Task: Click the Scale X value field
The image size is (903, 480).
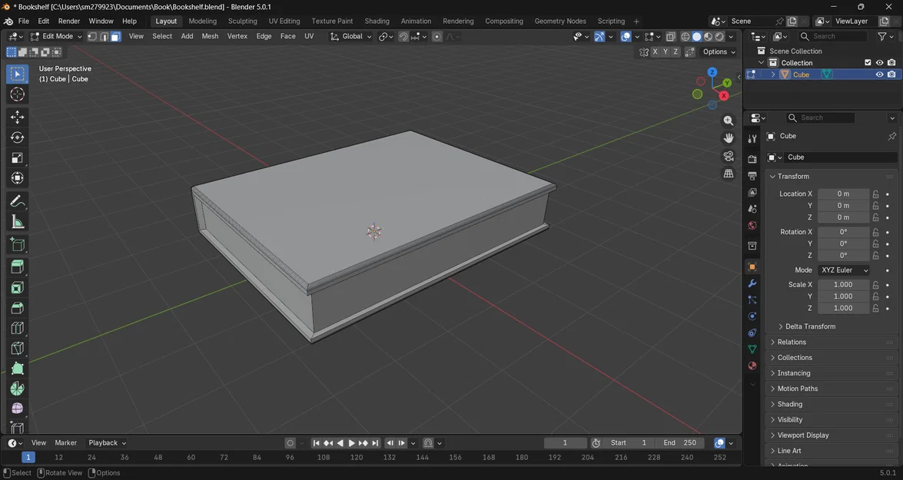Action: coord(842,284)
